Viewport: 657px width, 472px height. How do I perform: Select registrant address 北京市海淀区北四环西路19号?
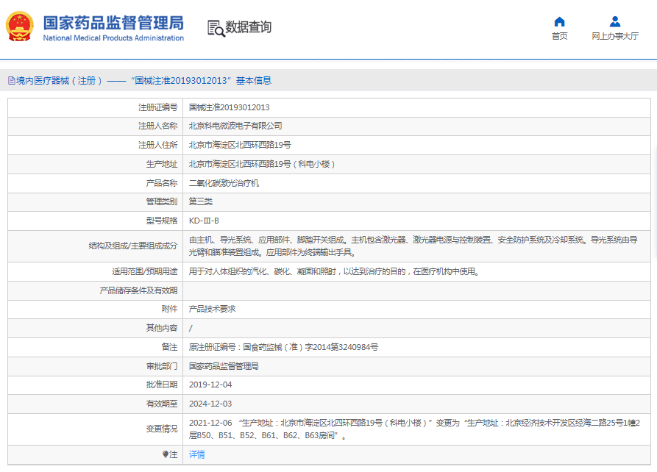[240, 145]
